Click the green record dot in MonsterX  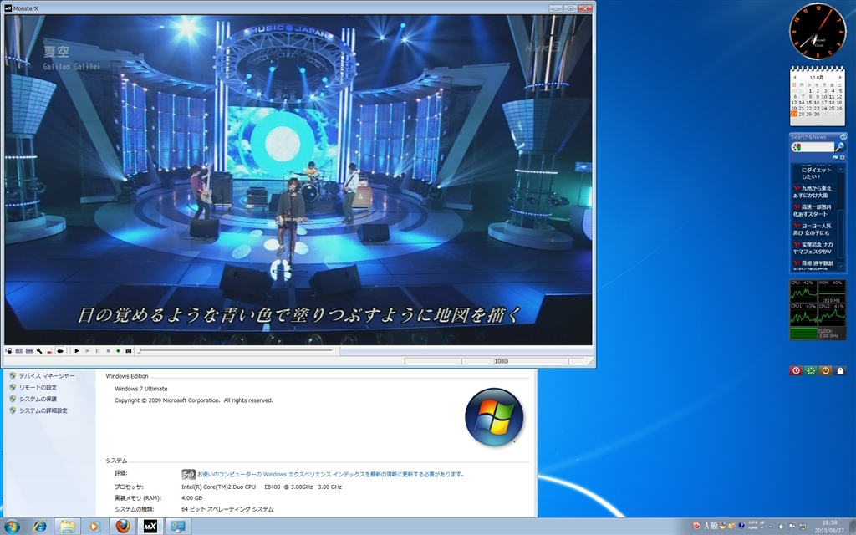coord(118,350)
